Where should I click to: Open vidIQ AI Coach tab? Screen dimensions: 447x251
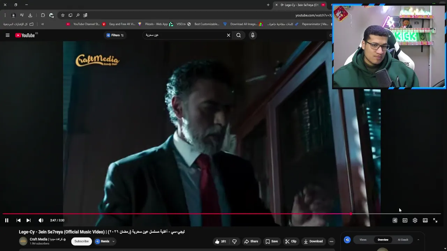(403, 240)
